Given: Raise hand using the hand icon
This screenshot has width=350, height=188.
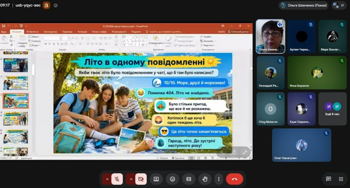Looking at the screenshot, I should [x=205, y=179].
